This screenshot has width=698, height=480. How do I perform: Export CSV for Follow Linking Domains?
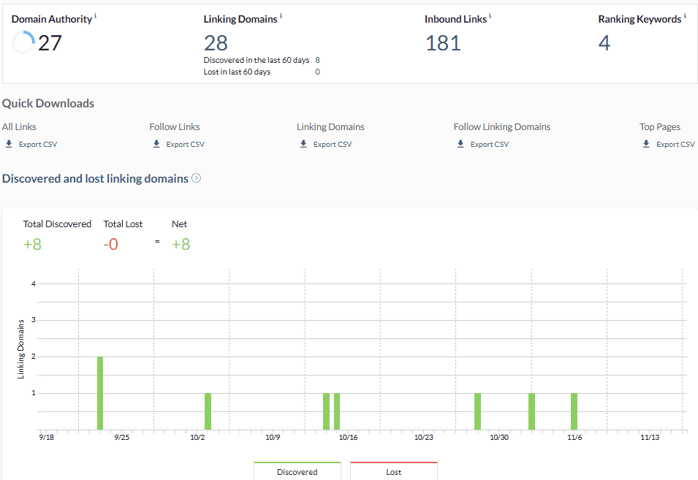[x=490, y=144]
